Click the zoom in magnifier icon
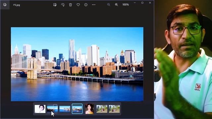 pos(116,5)
